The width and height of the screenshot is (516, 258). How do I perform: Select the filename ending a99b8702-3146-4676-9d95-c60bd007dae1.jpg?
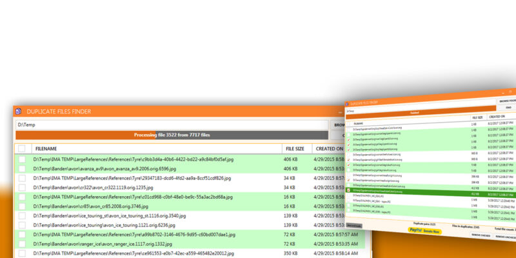click(x=134, y=235)
